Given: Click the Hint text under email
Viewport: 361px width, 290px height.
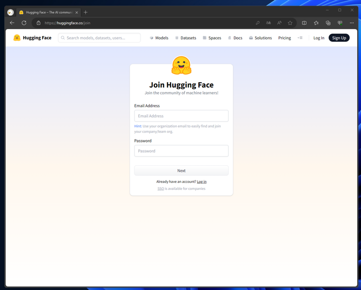Looking at the screenshot, I should tap(178, 129).
